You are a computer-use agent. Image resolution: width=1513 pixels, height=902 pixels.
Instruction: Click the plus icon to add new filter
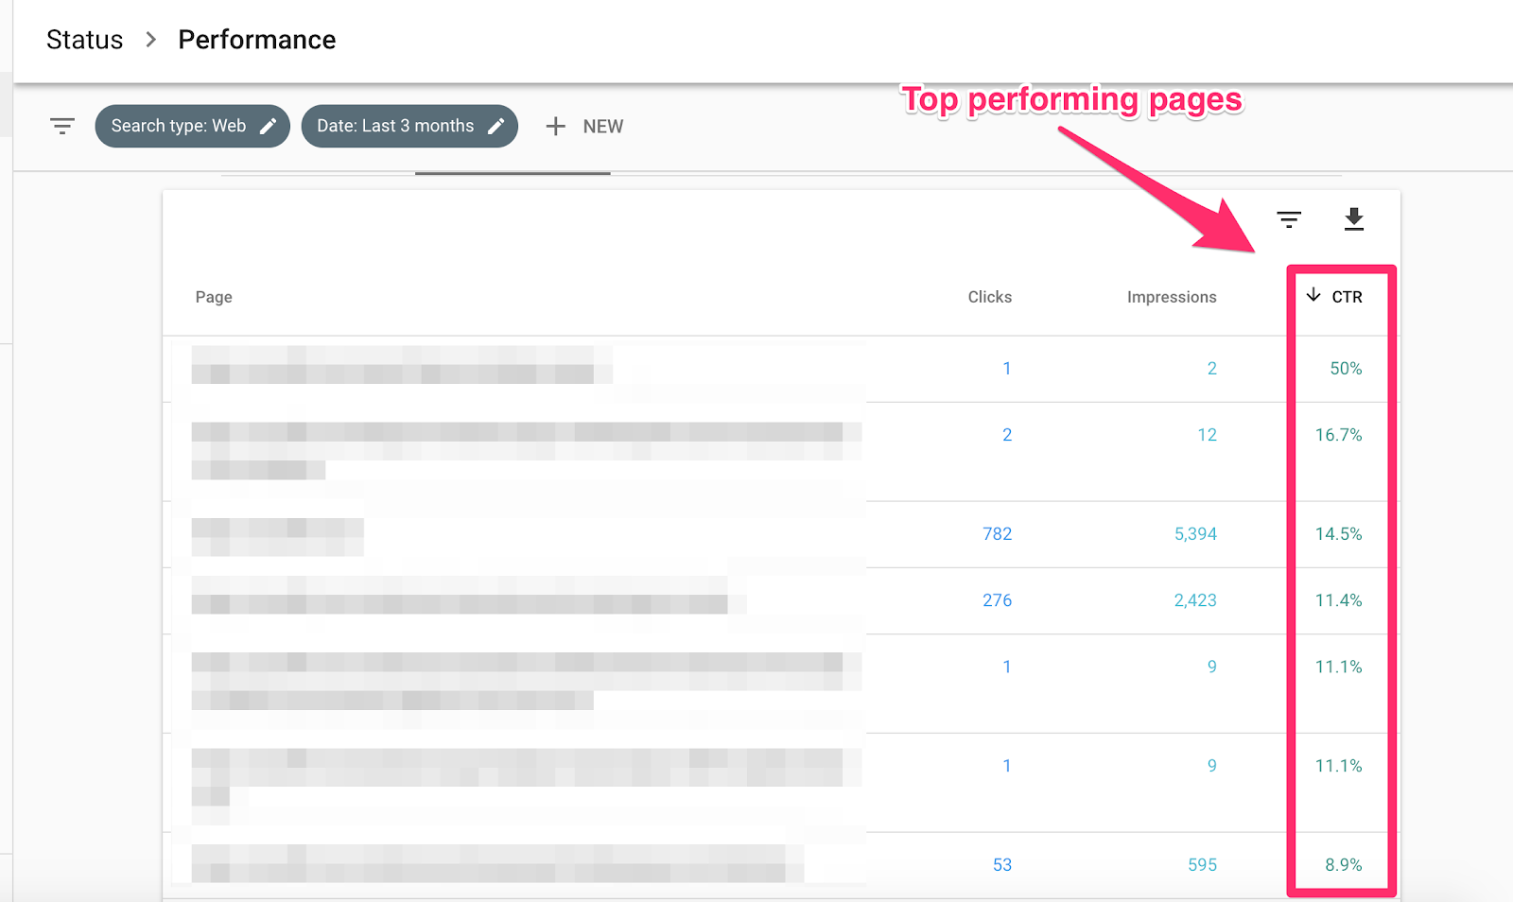coord(556,127)
